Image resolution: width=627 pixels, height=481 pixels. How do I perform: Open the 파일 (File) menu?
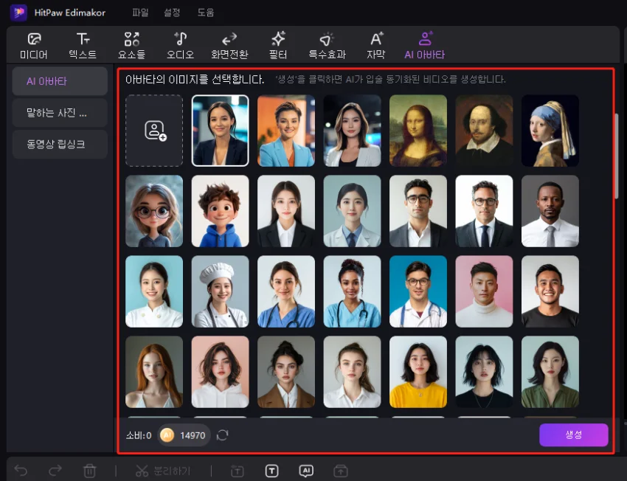(x=139, y=13)
